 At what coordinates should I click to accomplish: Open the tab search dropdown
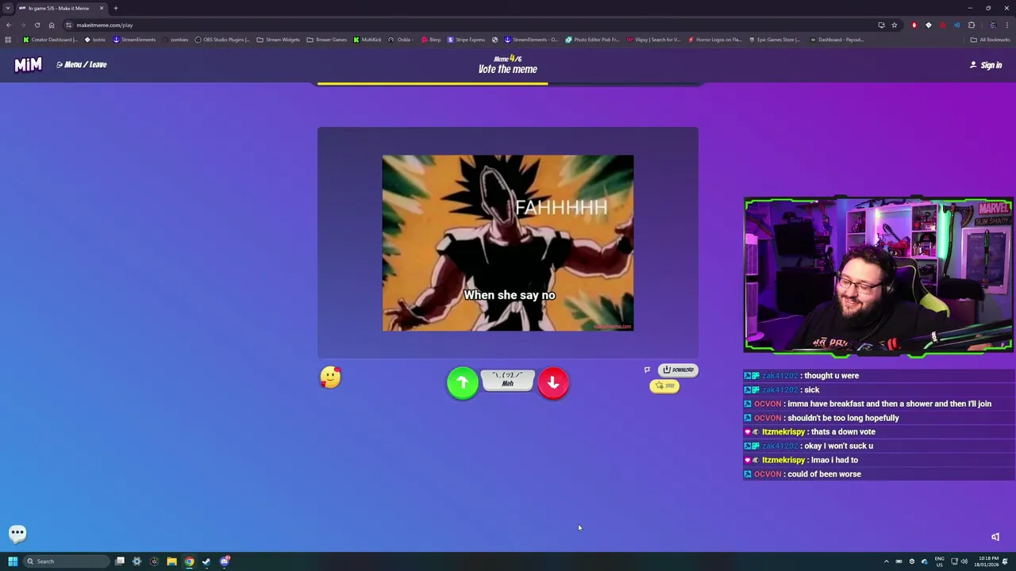tap(7, 8)
